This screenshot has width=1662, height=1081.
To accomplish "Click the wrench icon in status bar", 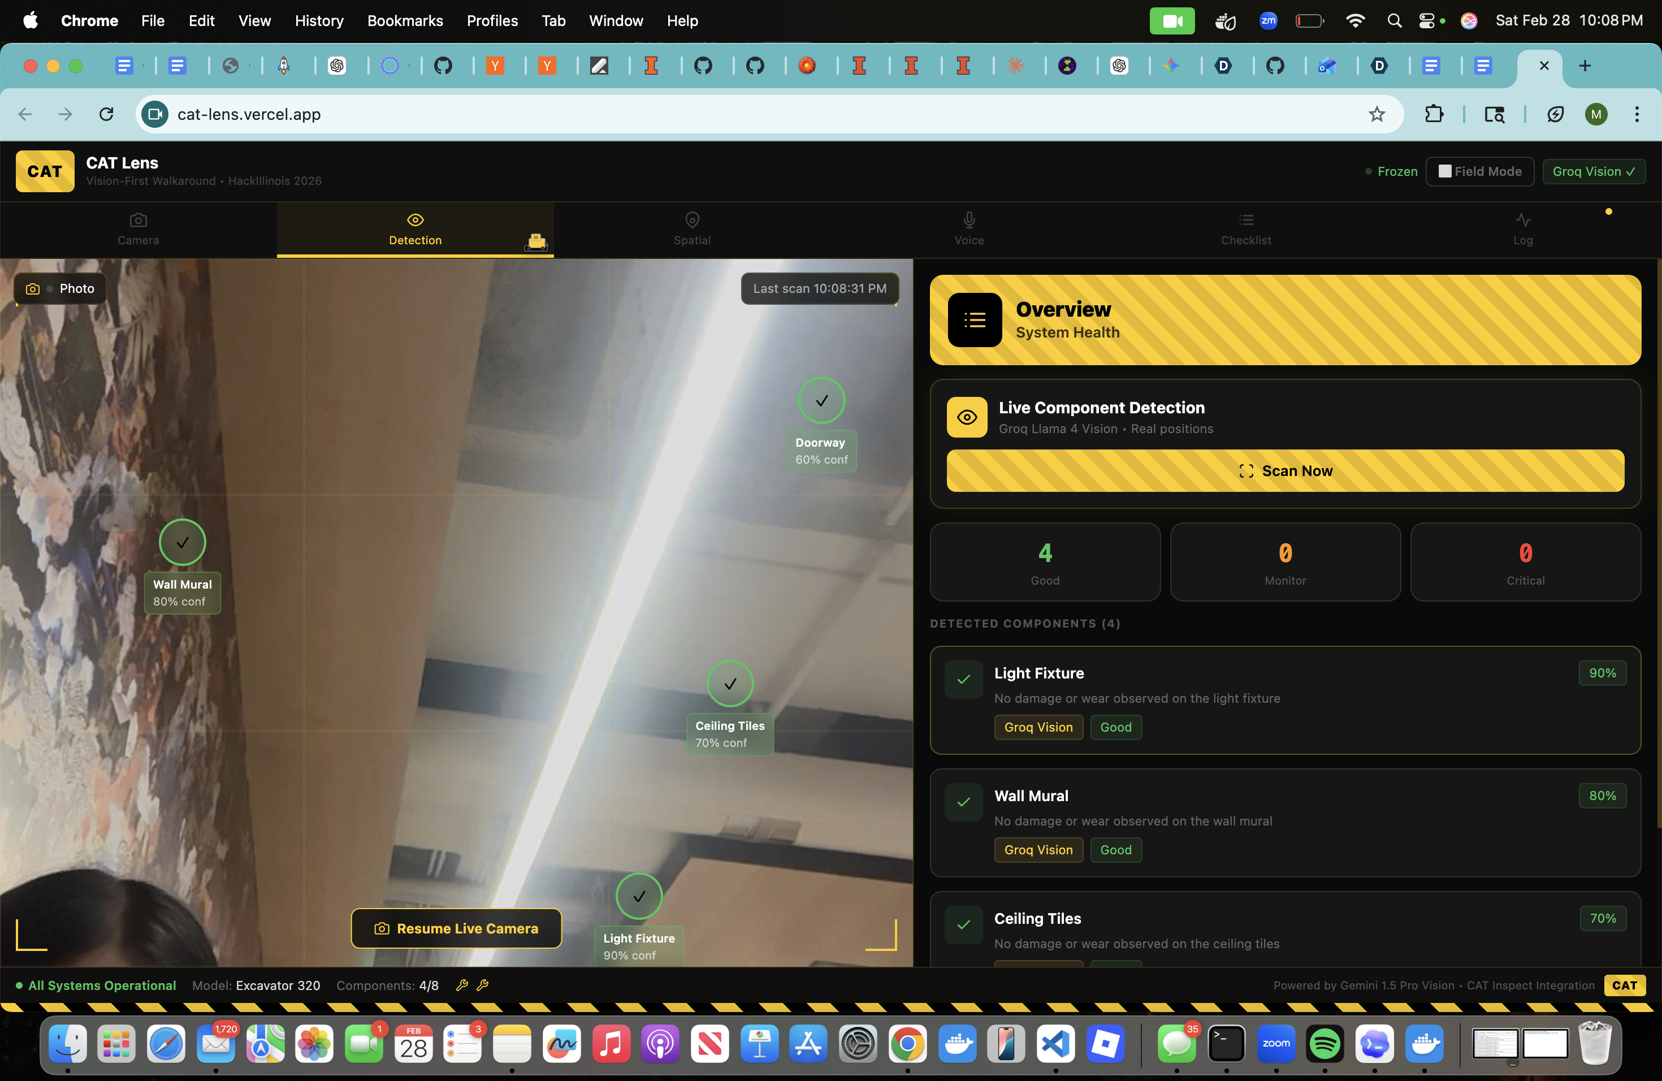I will click(462, 985).
